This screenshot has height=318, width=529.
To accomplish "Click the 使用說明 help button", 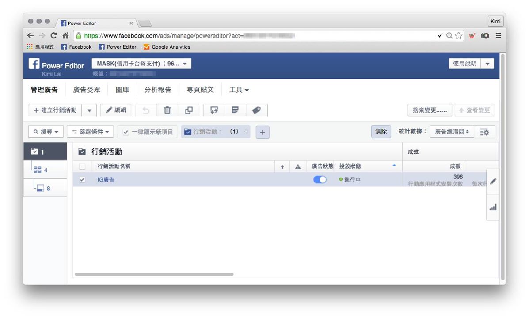I will coord(464,64).
